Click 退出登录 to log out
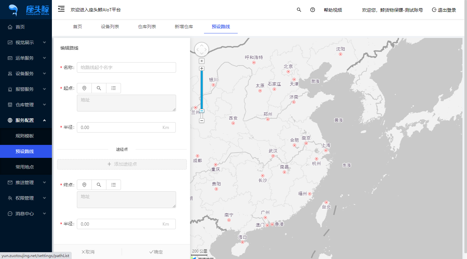 [x=444, y=10]
